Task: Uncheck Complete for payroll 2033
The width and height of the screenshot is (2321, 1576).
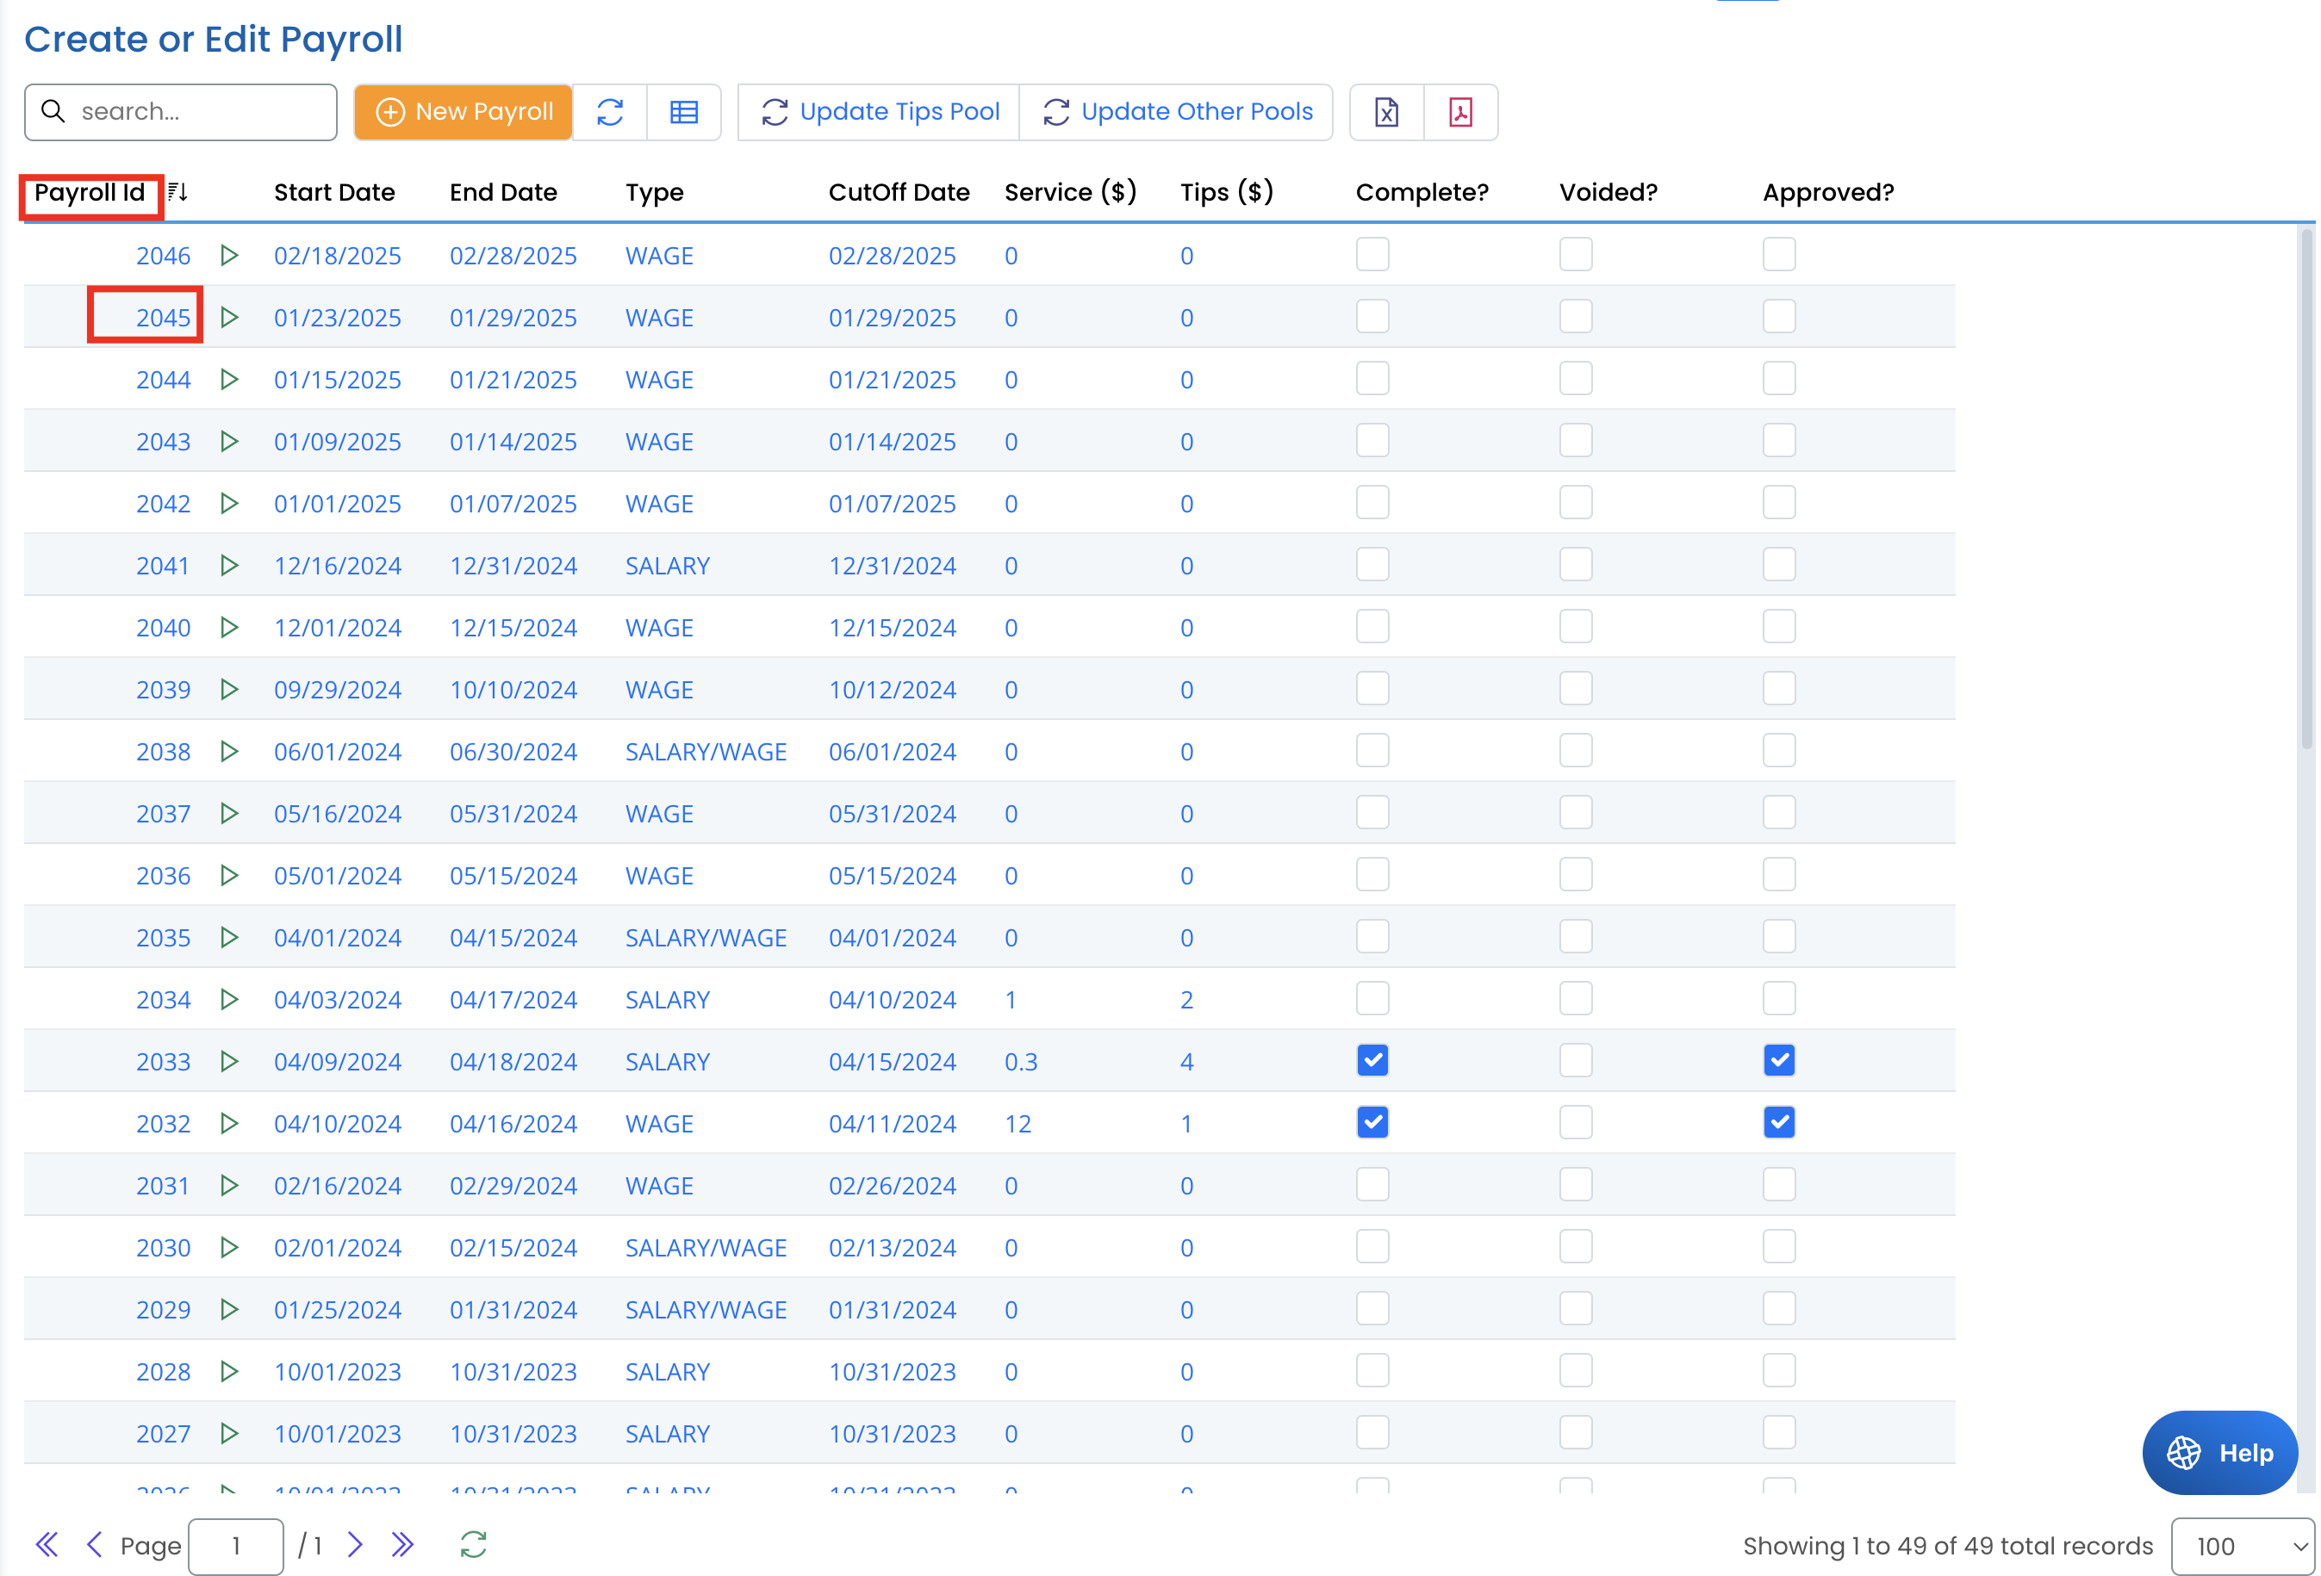Action: [x=1372, y=1060]
